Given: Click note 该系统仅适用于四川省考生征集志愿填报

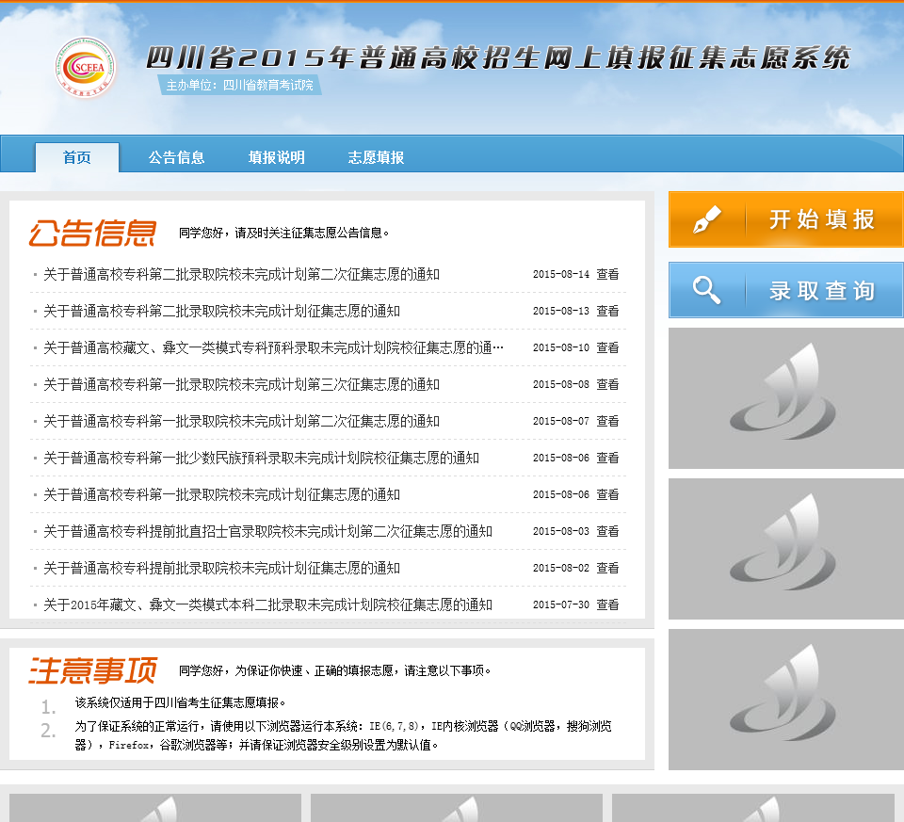Looking at the screenshot, I should click(180, 702).
